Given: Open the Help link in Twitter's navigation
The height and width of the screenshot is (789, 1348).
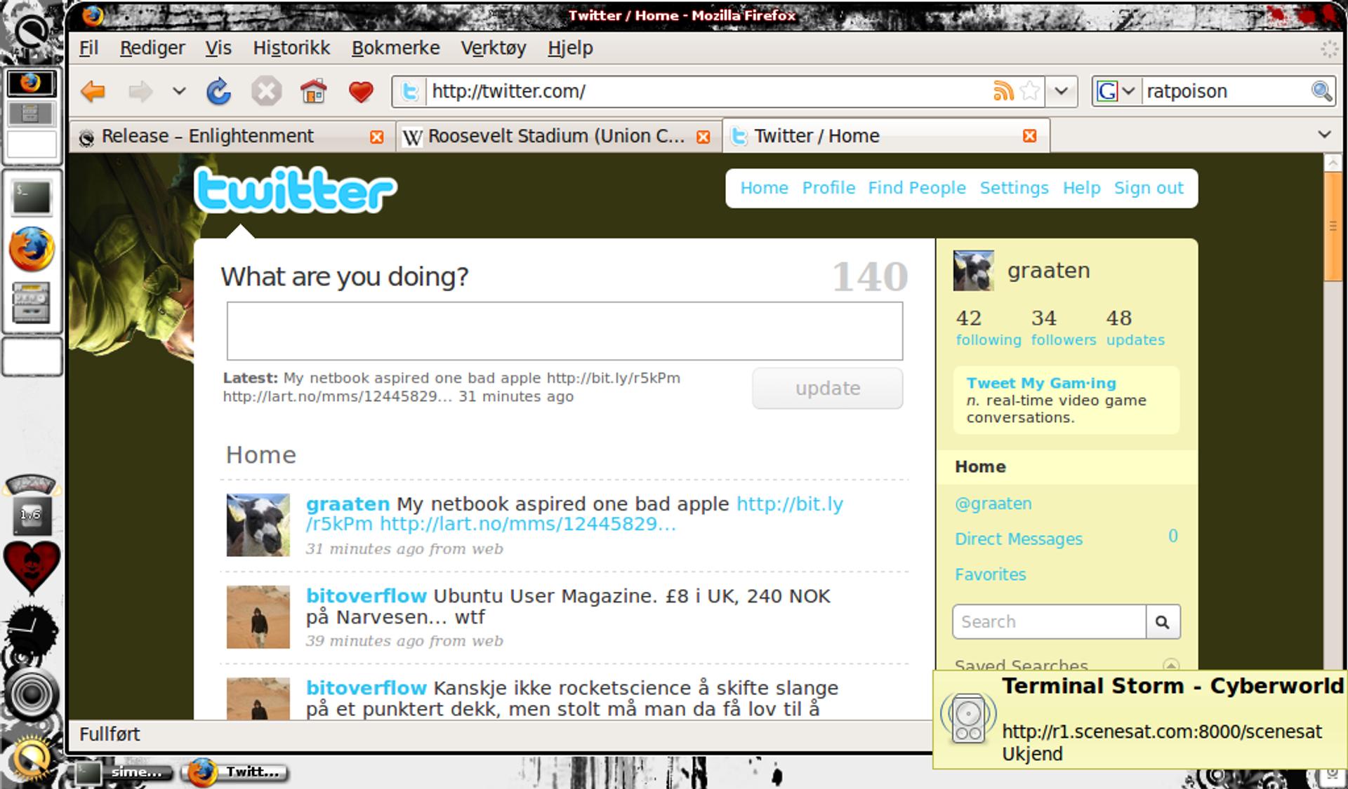Looking at the screenshot, I should (1081, 188).
